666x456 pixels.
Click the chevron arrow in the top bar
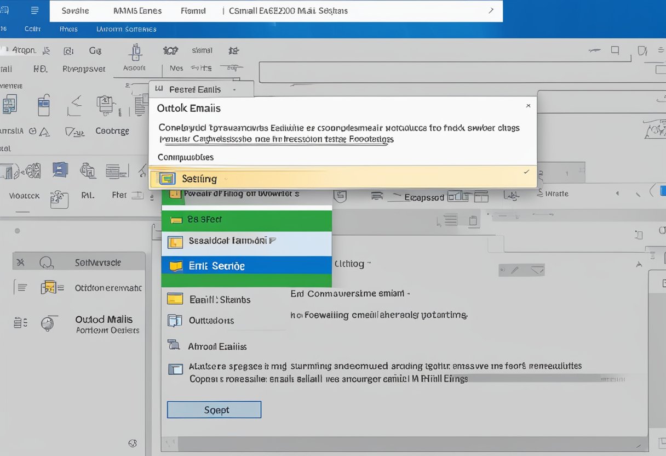(x=491, y=10)
